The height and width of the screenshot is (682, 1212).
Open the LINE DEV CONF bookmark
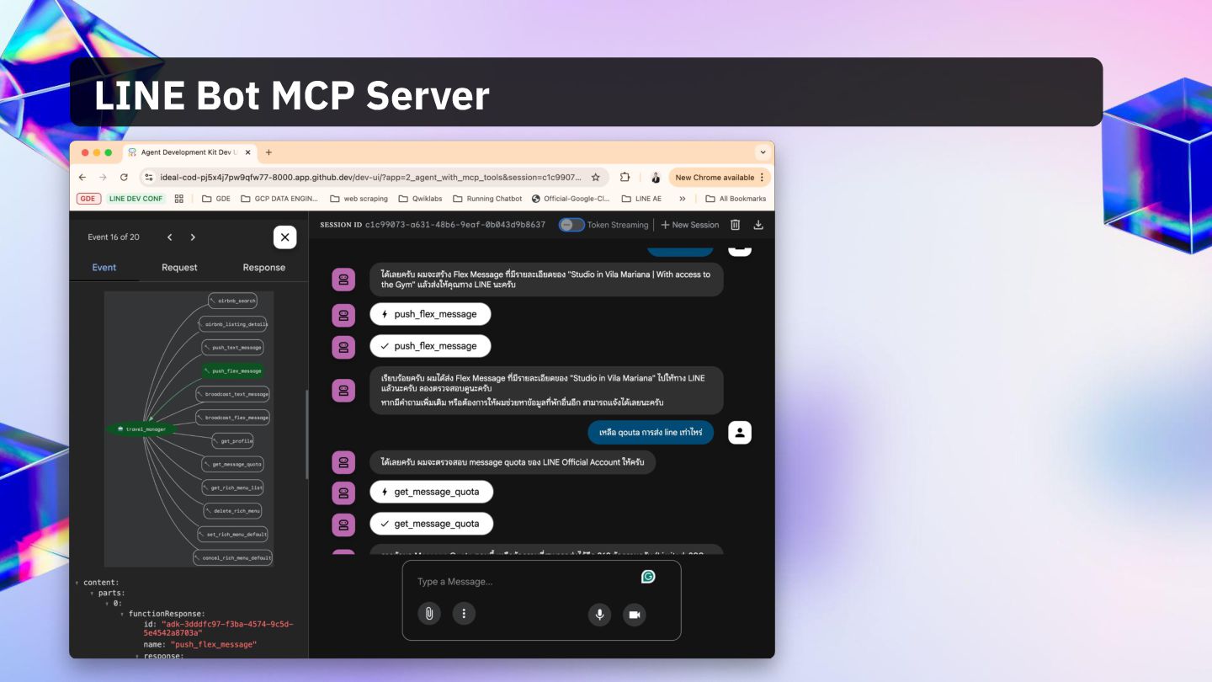click(136, 199)
